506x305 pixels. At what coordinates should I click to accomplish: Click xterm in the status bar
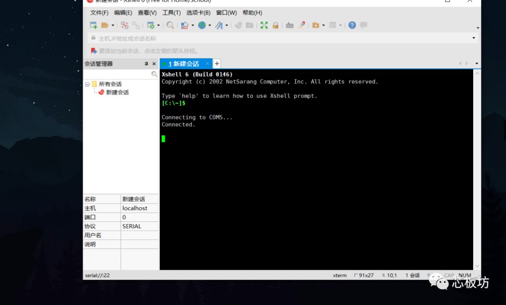coord(340,276)
